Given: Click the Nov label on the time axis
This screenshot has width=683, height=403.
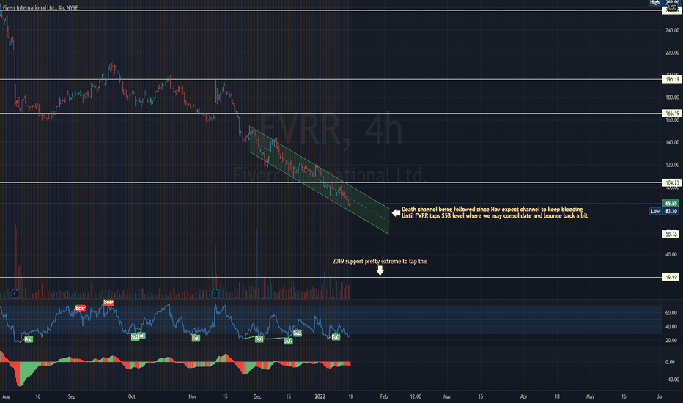Looking at the screenshot, I should click(193, 396).
